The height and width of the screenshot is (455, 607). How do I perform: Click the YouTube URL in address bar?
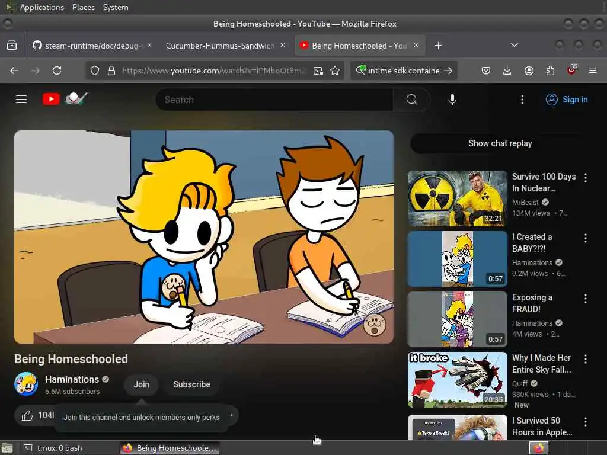[x=213, y=71]
